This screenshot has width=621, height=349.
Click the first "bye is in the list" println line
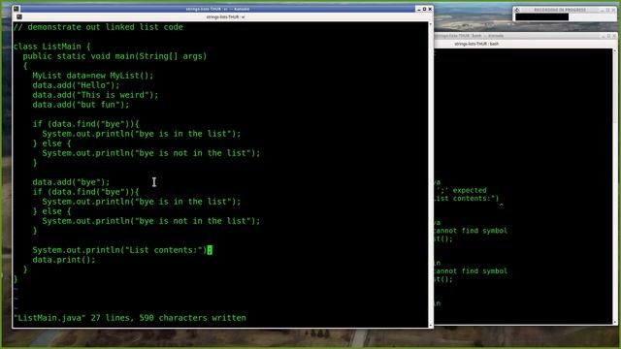[x=142, y=134]
